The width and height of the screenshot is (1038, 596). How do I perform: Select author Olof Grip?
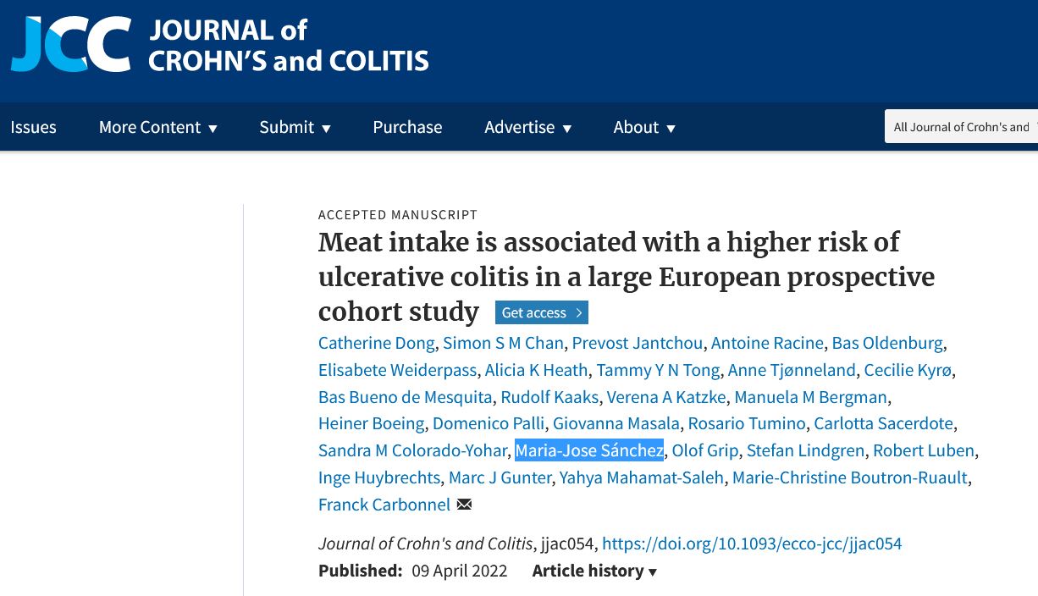click(705, 450)
